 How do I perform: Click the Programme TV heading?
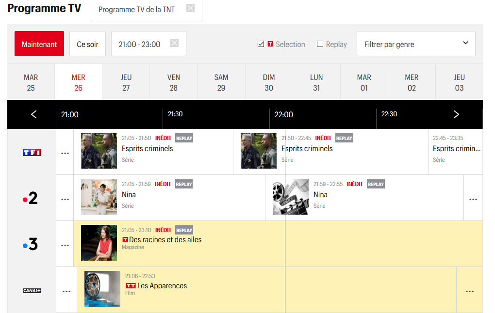(x=44, y=8)
